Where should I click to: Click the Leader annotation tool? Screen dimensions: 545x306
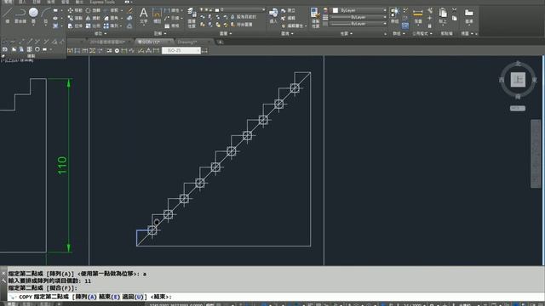pos(172,18)
